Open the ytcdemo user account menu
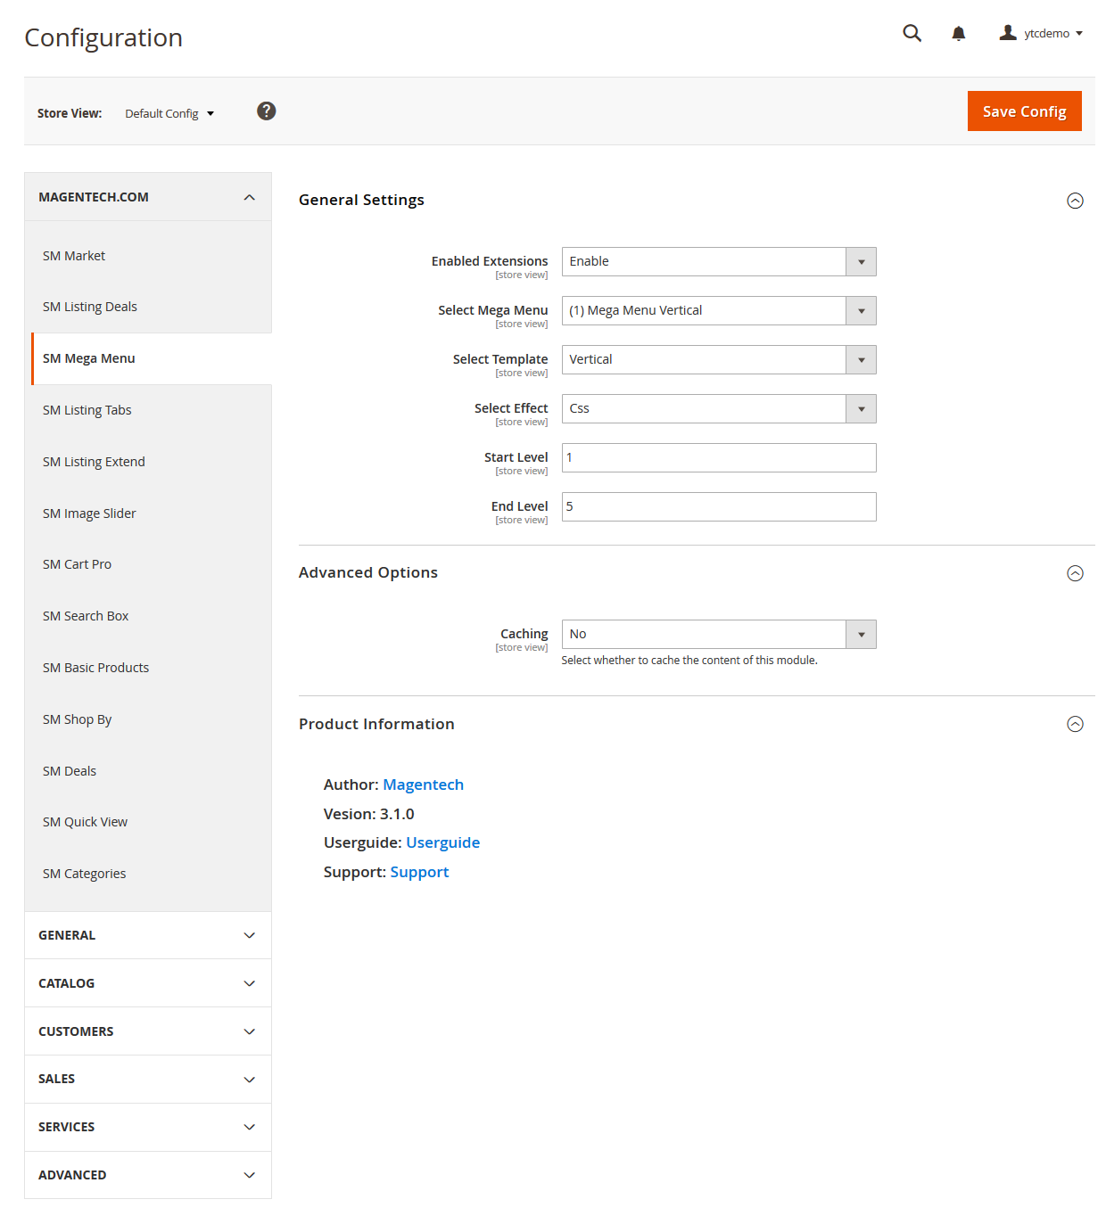Viewport: 1106px width, 1224px height. click(x=1041, y=33)
